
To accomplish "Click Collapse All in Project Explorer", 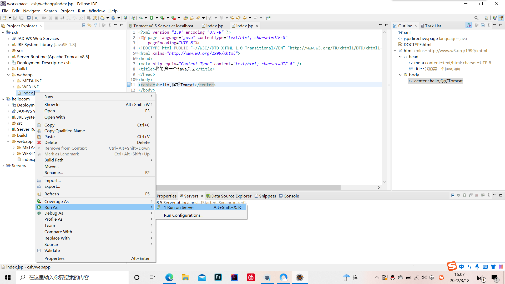I will click(x=83, y=25).
